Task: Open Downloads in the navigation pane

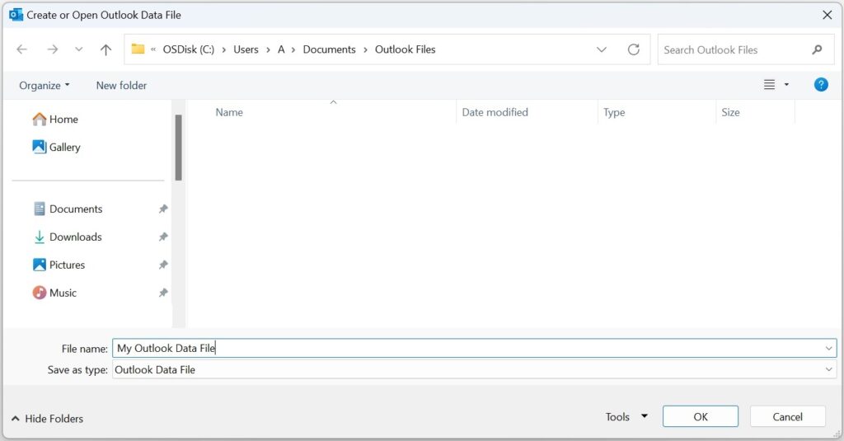Action: (x=68, y=237)
